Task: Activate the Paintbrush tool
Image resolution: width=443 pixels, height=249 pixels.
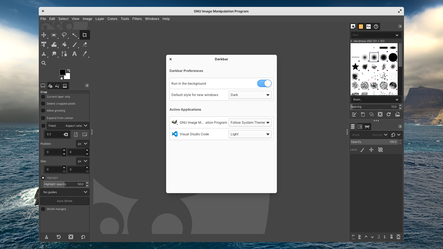Action: tap(75, 44)
